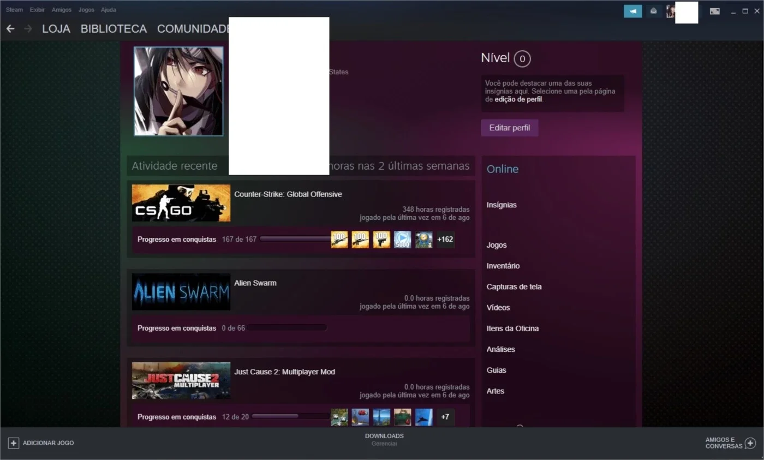Open the Análises link
Screen dimensions: 764x460
tap(501, 349)
